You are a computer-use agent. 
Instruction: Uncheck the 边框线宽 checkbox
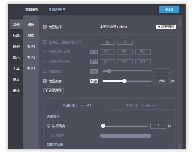pos(48,126)
